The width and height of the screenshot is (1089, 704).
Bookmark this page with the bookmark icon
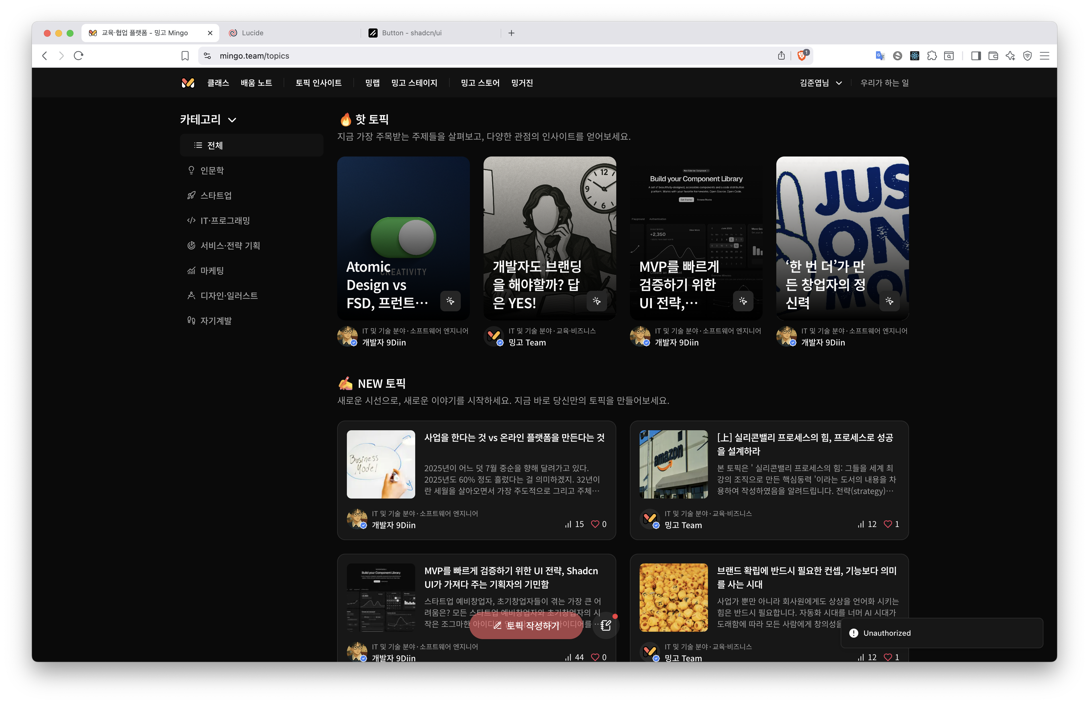click(x=185, y=56)
